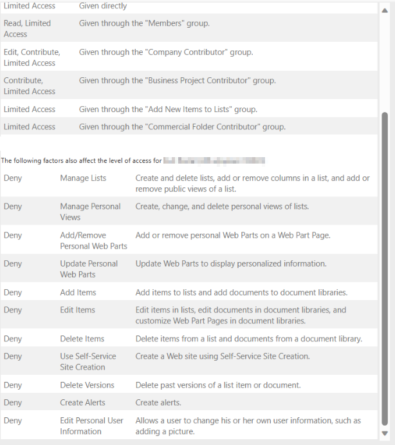
Task: Click the vertical scrollbar thumb
Action: pos(385,269)
